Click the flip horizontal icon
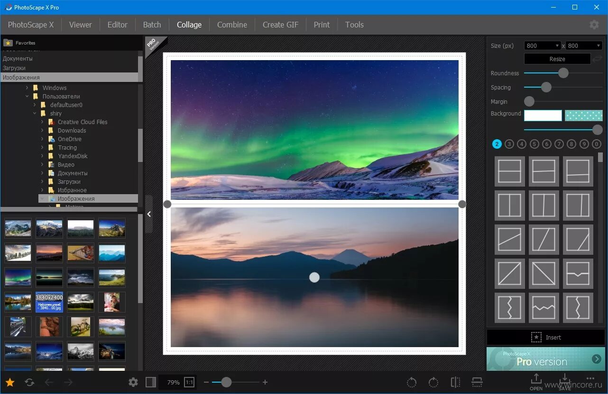608x394 pixels. coord(455,382)
